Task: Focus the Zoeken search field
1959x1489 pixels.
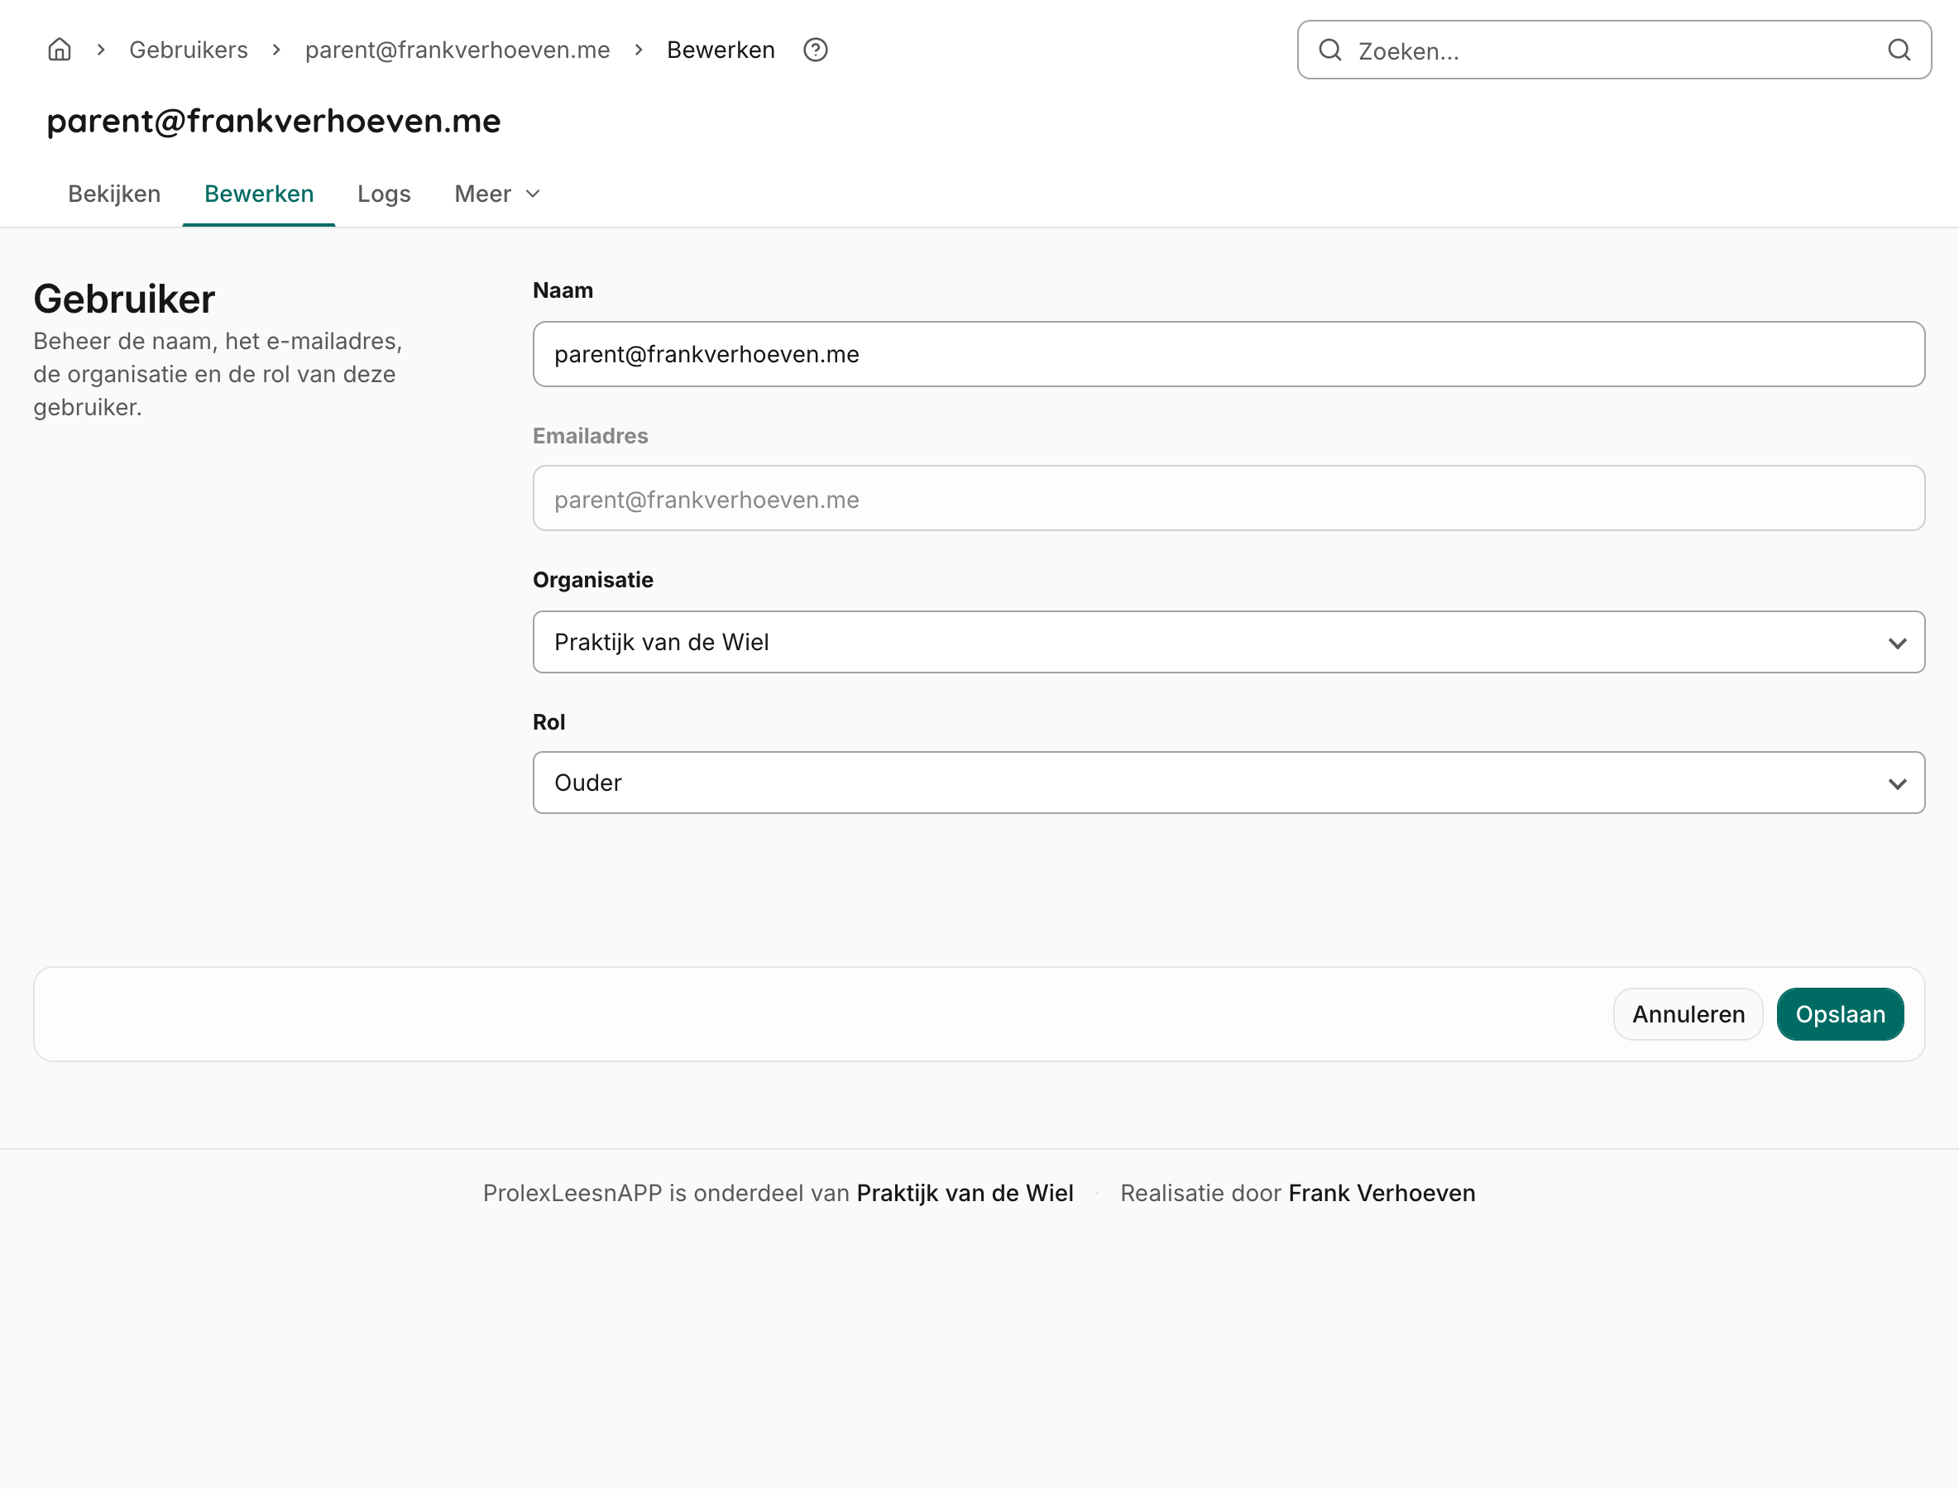Action: tap(1613, 50)
